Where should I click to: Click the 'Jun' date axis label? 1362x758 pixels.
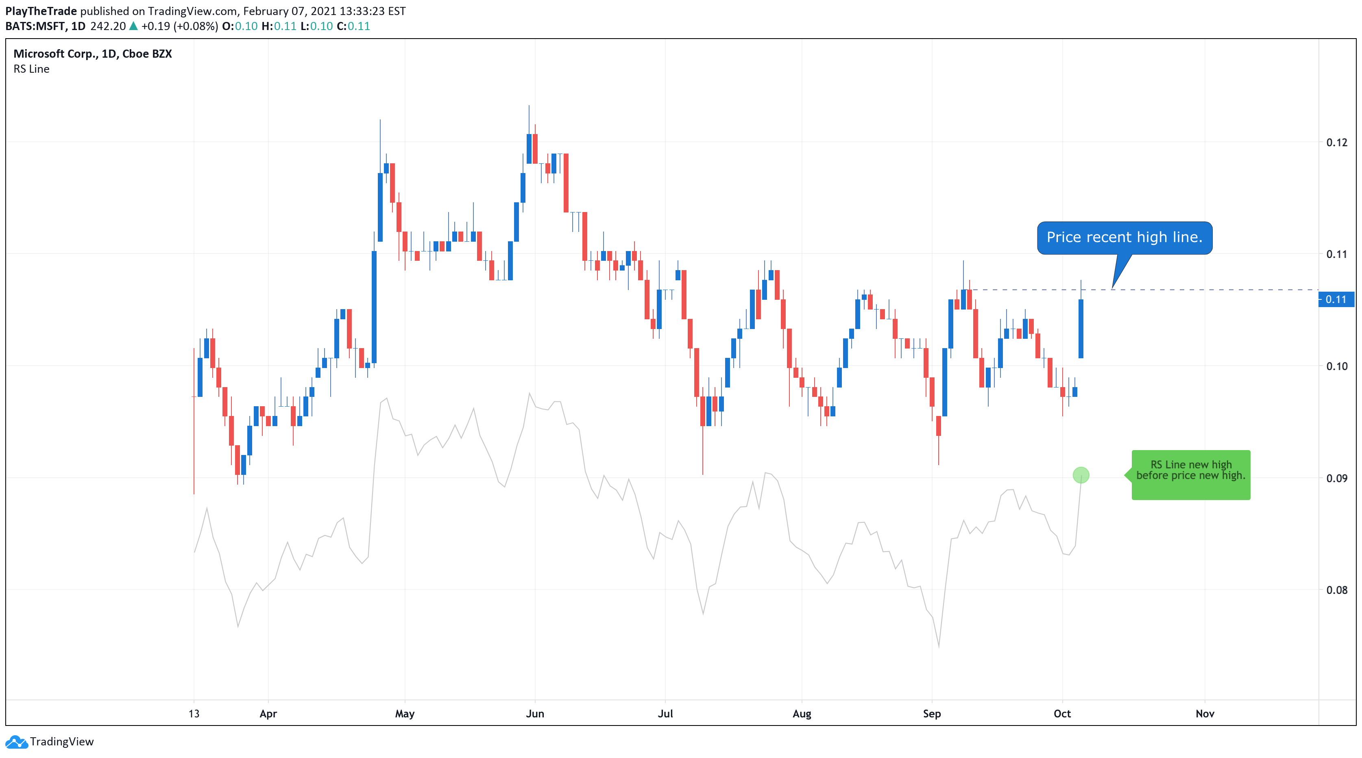[x=535, y=714]
